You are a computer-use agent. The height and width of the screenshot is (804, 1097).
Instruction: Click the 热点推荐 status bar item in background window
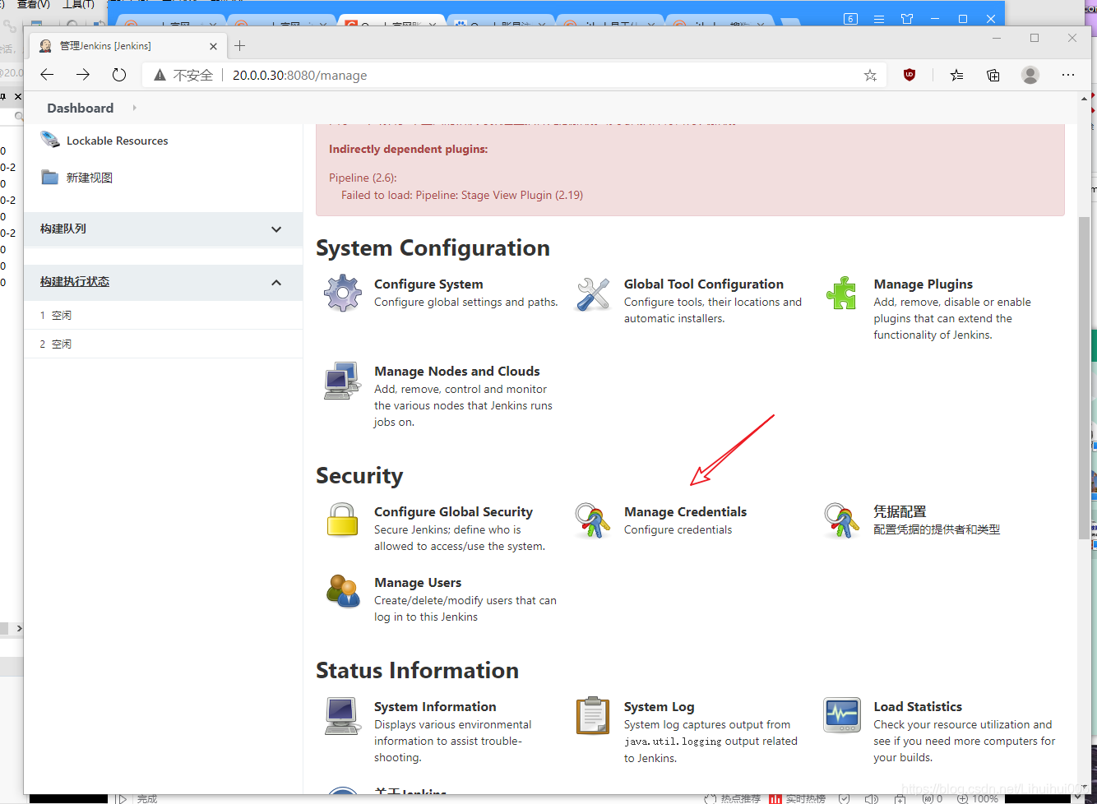(x=732, y=798)
